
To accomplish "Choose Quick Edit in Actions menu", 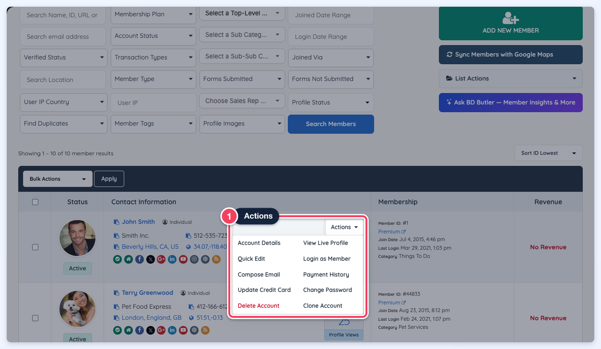I will click(251, 259).
